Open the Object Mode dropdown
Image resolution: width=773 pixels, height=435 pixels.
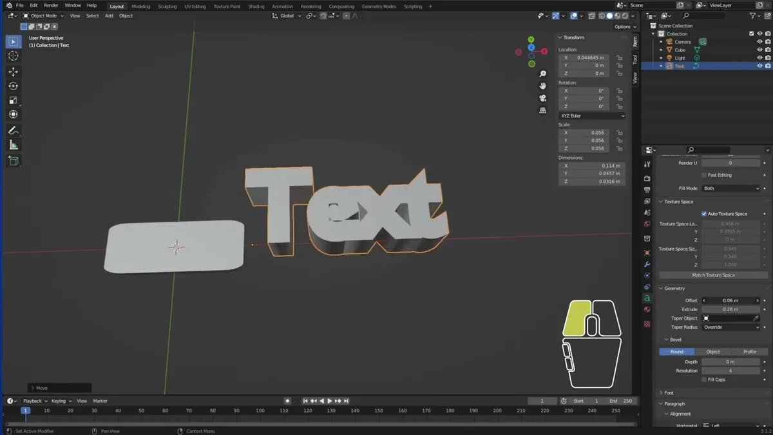click(x=43, y=15)
